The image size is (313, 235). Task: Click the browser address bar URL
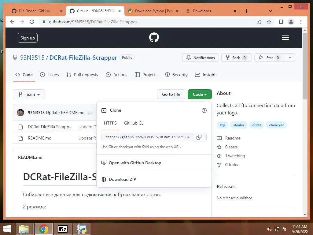point(93,22)
